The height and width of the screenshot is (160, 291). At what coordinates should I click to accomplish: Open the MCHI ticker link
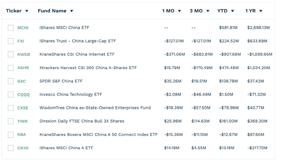point(23,28)
